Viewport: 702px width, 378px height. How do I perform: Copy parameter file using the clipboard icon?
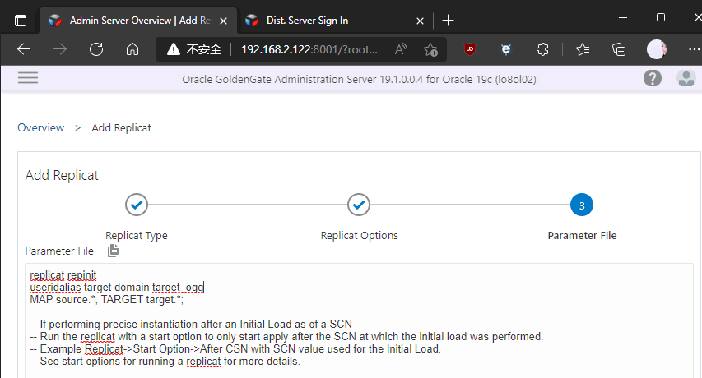[x=114, y=250]
